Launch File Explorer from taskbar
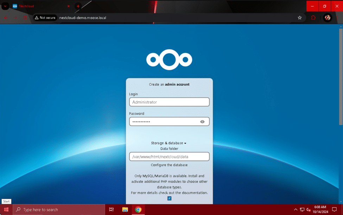Viewport: 343px width, 215px height. click(x=125, y=209)
